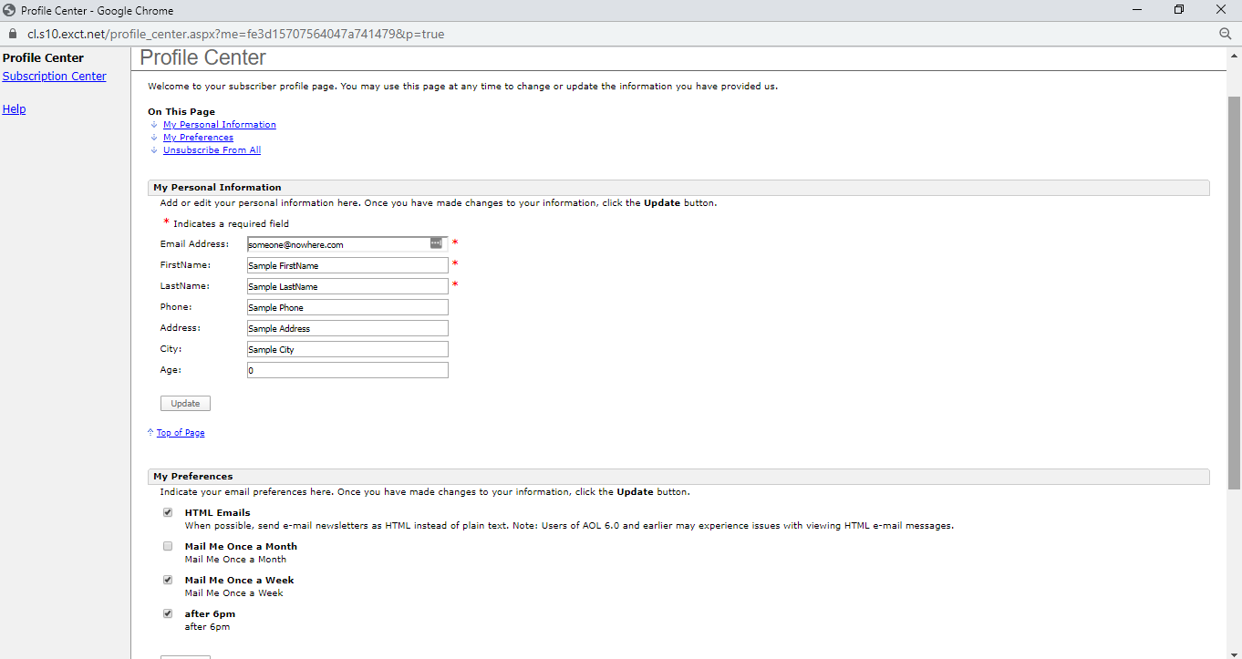Click the down-arrow icon beside My Personal Information
Viewport: 1242px width, 659px height.
[x=153, y=125]
